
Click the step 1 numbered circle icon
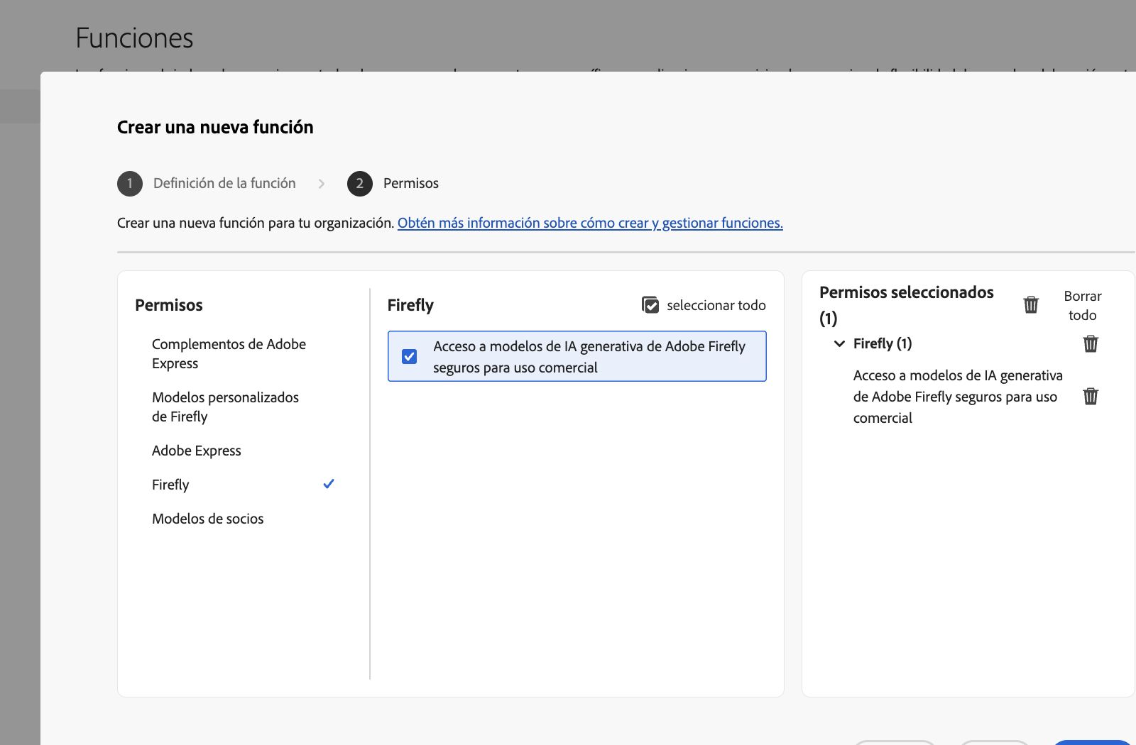[x=129, y=183]
